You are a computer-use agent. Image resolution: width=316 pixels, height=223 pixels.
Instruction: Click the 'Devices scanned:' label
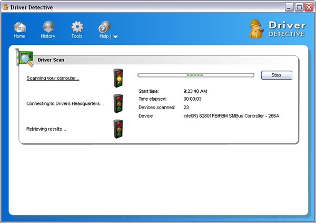click(157, 108)
